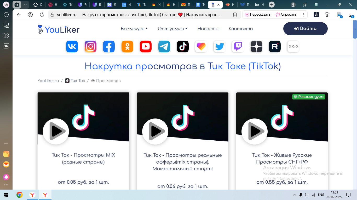Click the Yandex Я home button
The image size is (357, 200).
(x=30, y=15)
